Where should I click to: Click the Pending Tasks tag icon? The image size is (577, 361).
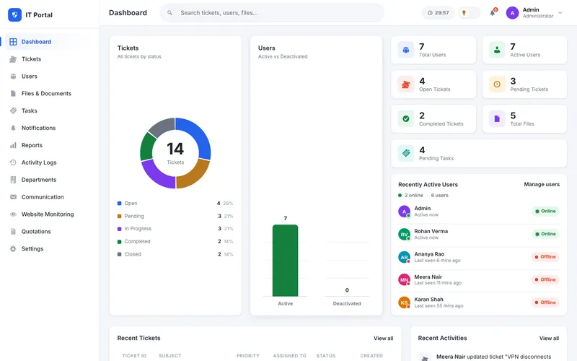click(x=406, y=153)
